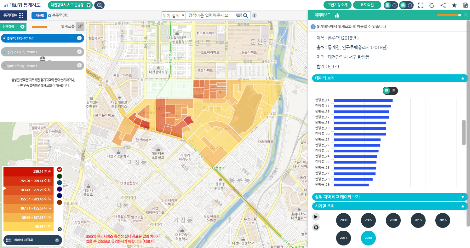Click the 튜토리얼 button
The width and height of the screenshot is (470, 248).
coord(367,5)
